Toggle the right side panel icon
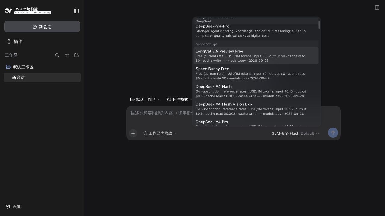 click(377, 7)
